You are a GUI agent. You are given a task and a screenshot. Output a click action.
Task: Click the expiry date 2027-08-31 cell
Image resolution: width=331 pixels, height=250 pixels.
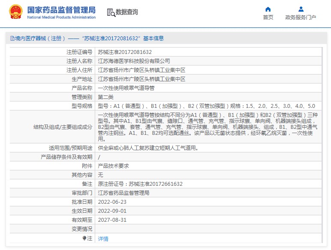click(111, 220)
